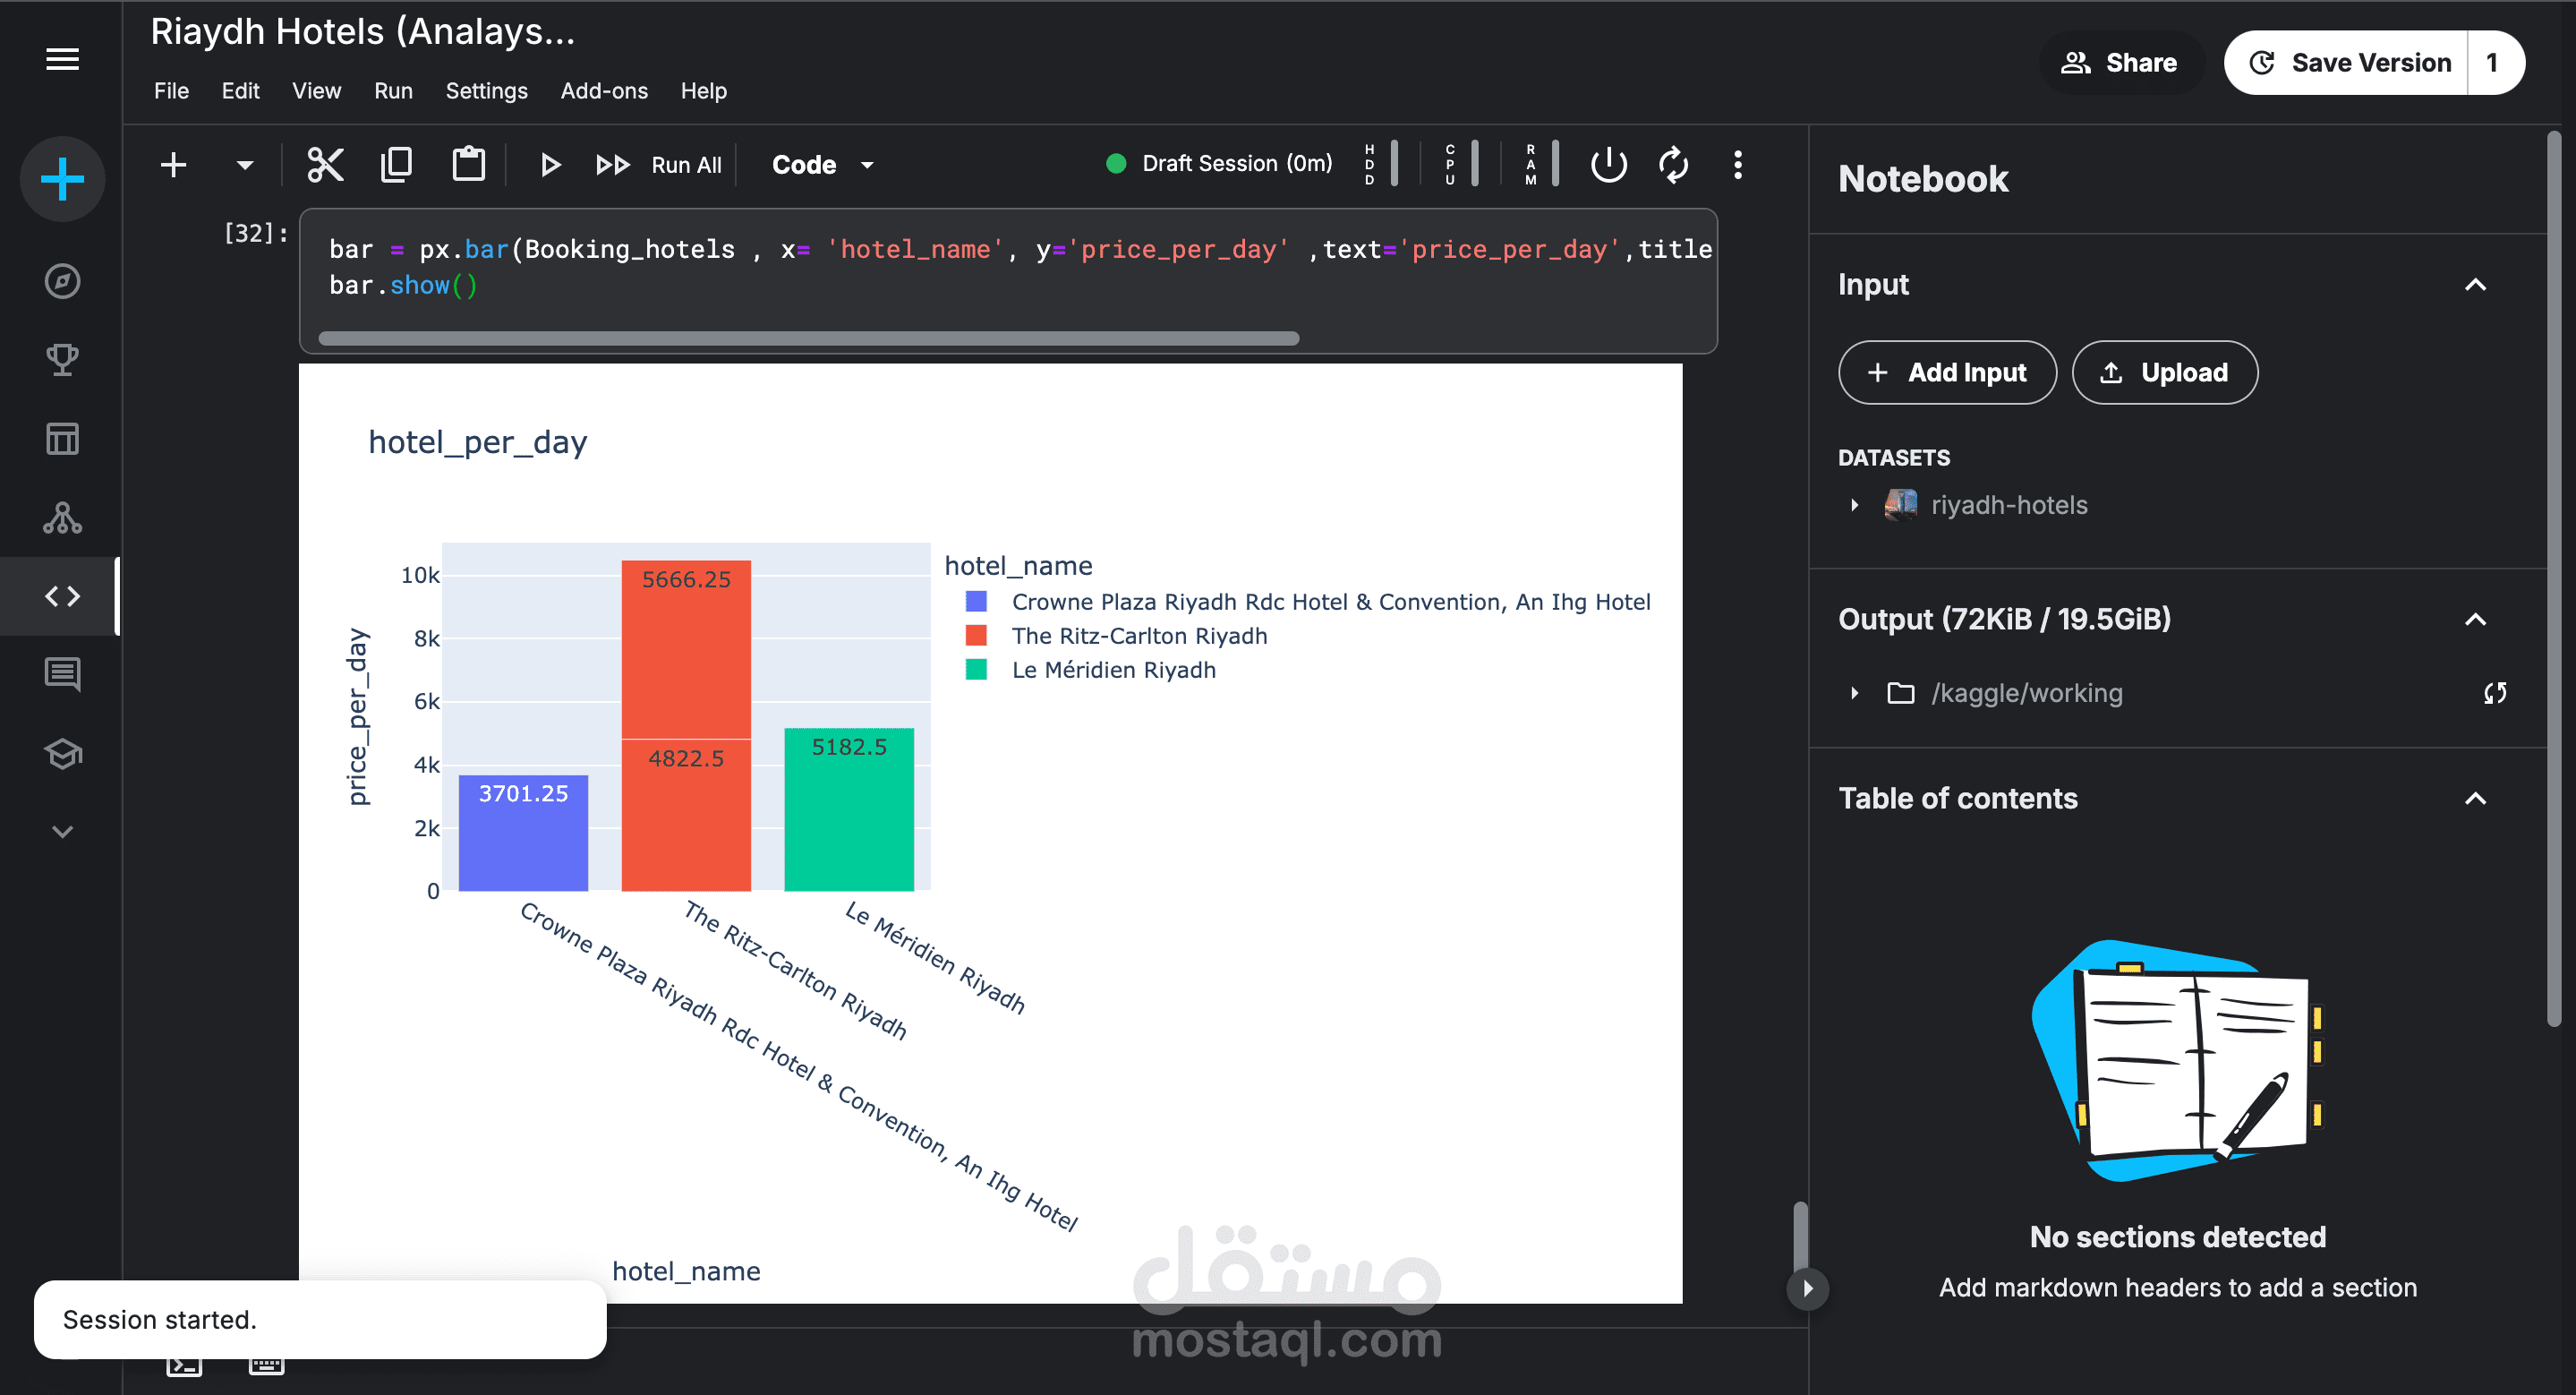Check the HDD usage meter

[x=1382, y=164]
